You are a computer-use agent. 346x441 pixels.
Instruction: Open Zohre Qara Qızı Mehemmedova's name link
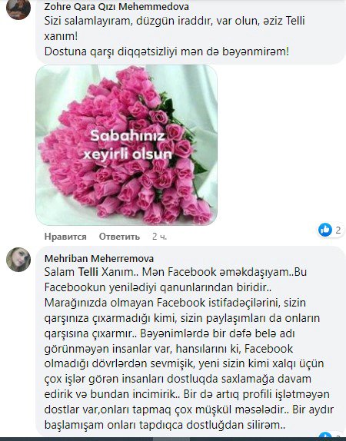(x=117, y=6)
